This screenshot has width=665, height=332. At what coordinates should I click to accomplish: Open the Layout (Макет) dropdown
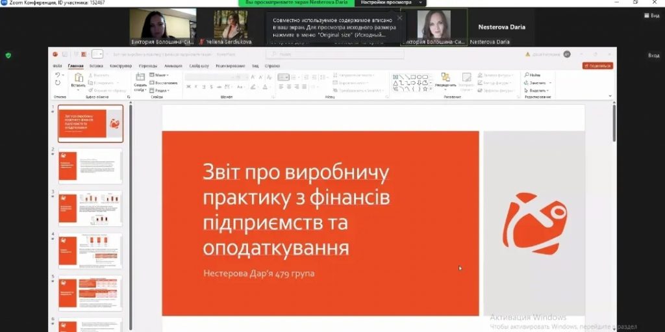coord(160,75)
